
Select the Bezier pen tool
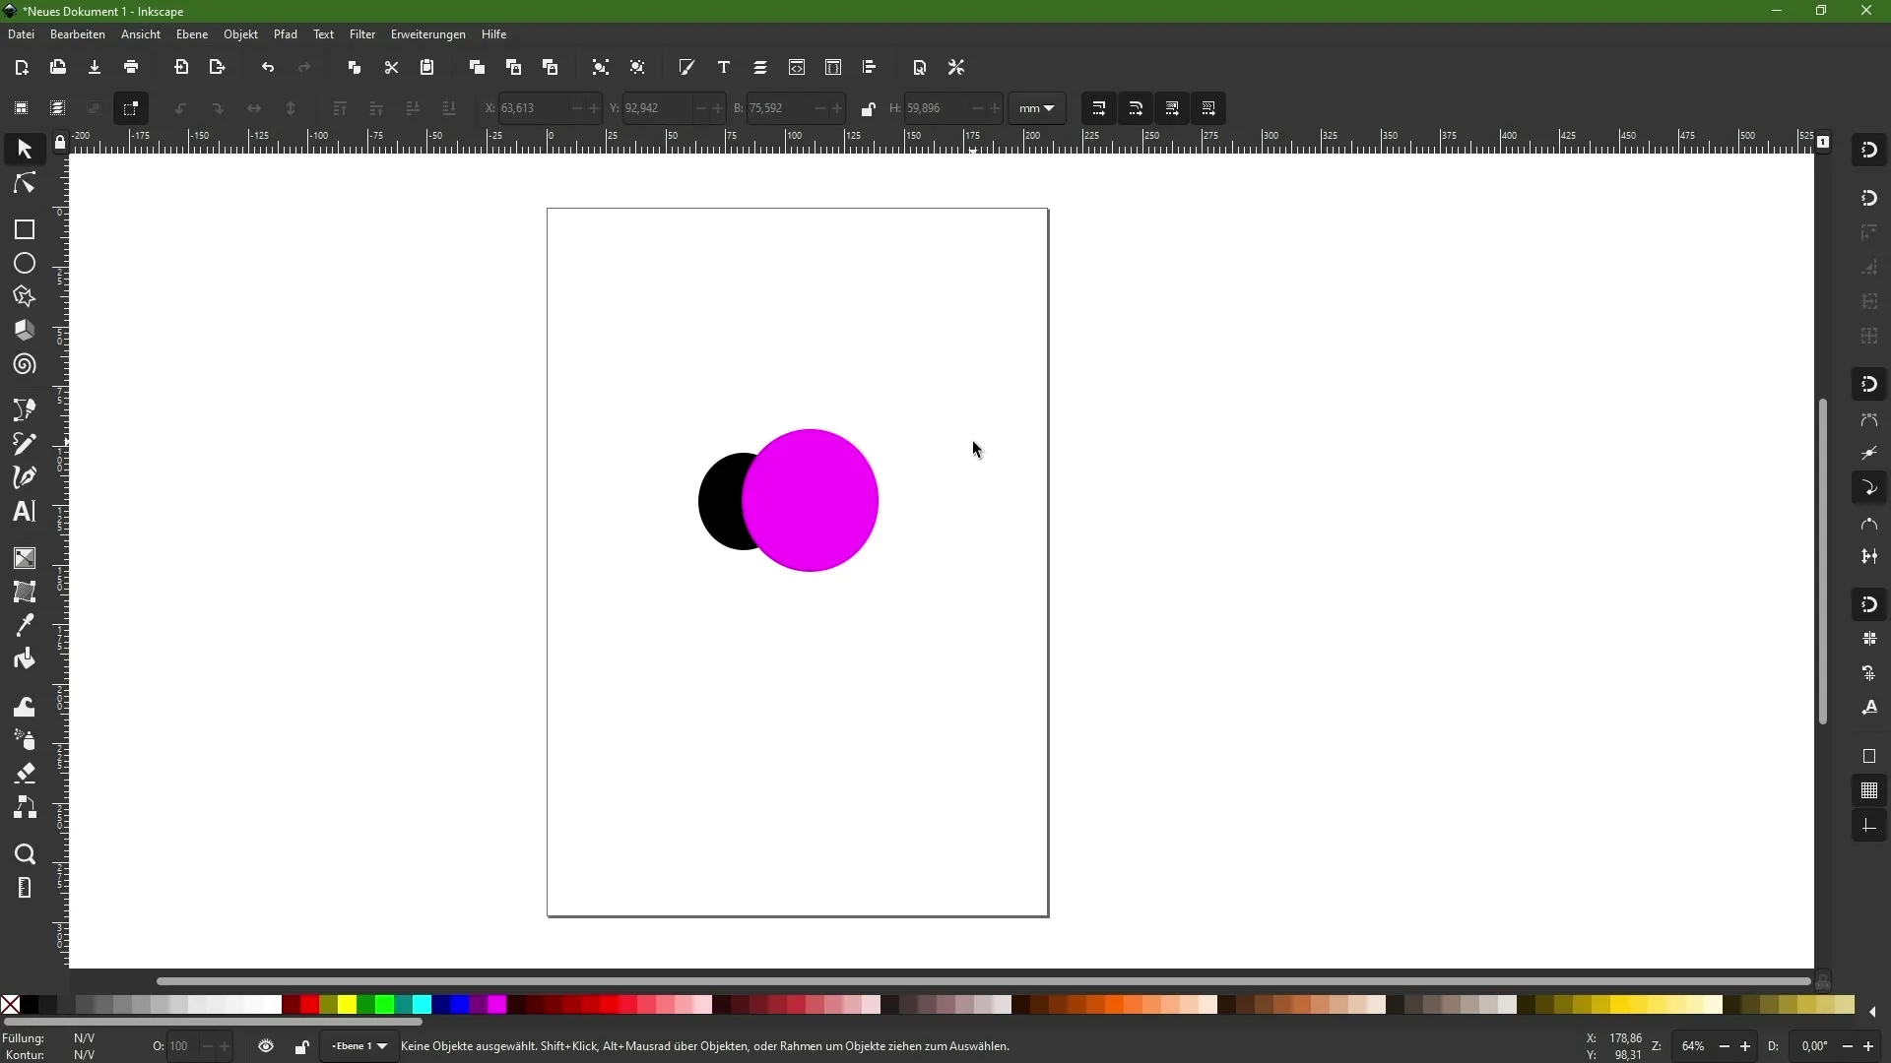(25, 409)
